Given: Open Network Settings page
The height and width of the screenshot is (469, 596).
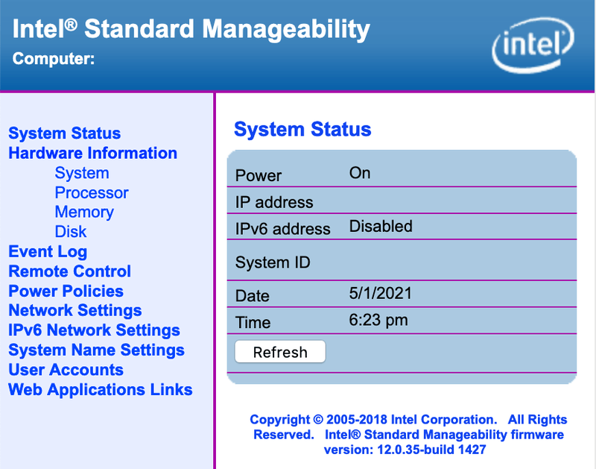Looking at the screenshot, I should click(x=75, y=311).
